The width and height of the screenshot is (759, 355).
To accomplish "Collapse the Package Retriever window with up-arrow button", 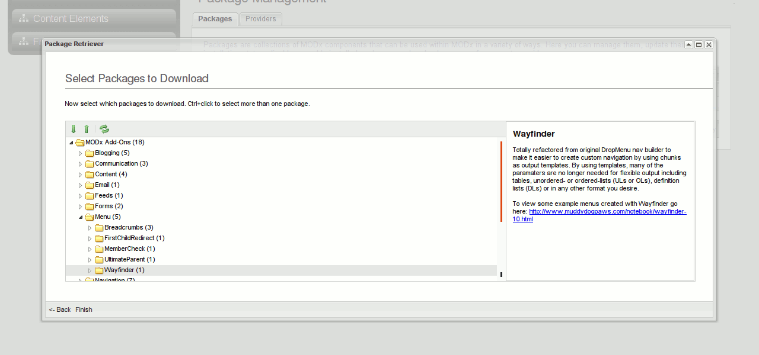I will click(x=688, y=44).
